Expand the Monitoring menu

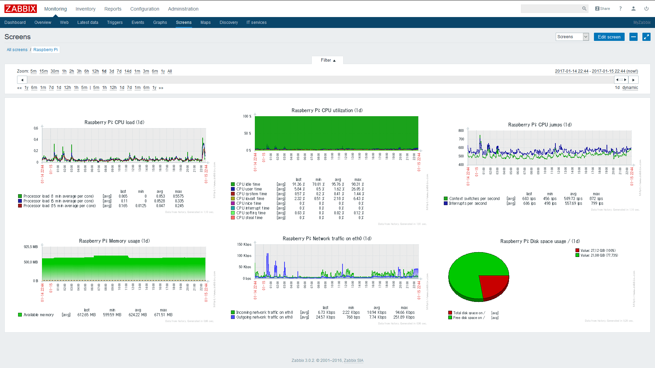pos(55,9)
